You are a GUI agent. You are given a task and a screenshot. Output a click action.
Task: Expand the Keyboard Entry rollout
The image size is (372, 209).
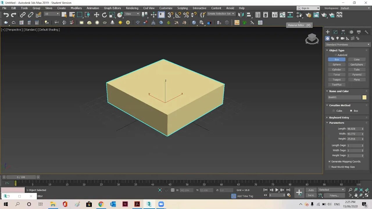pos(339,118)
